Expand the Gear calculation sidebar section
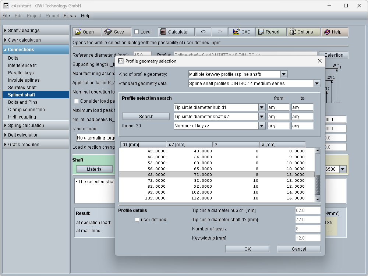 pos(24,40)
